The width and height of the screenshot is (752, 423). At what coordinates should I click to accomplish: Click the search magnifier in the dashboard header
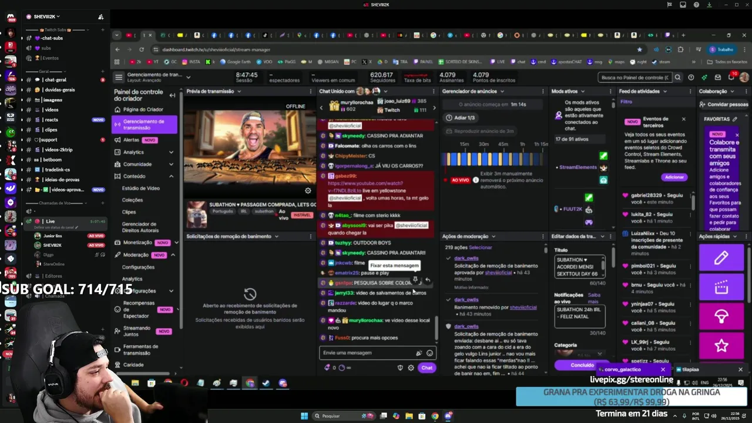tap(677, 77)
